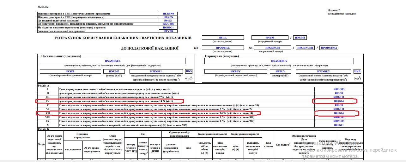The height and width of the screenshot is (162, 406).
Task: Click the HERPN0 supplier registration field
Action: (168, 14)
